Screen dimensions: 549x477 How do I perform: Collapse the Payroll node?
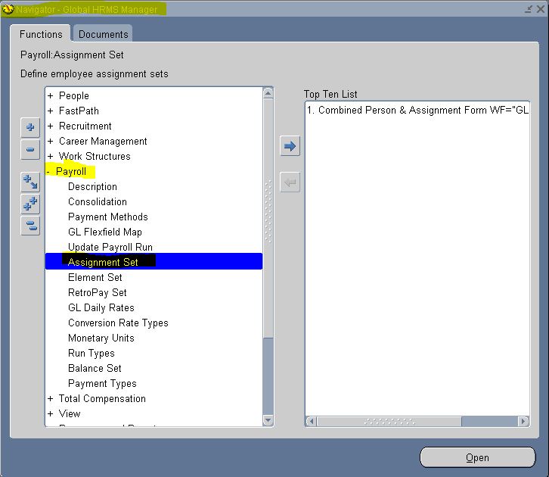coord(48,171)
